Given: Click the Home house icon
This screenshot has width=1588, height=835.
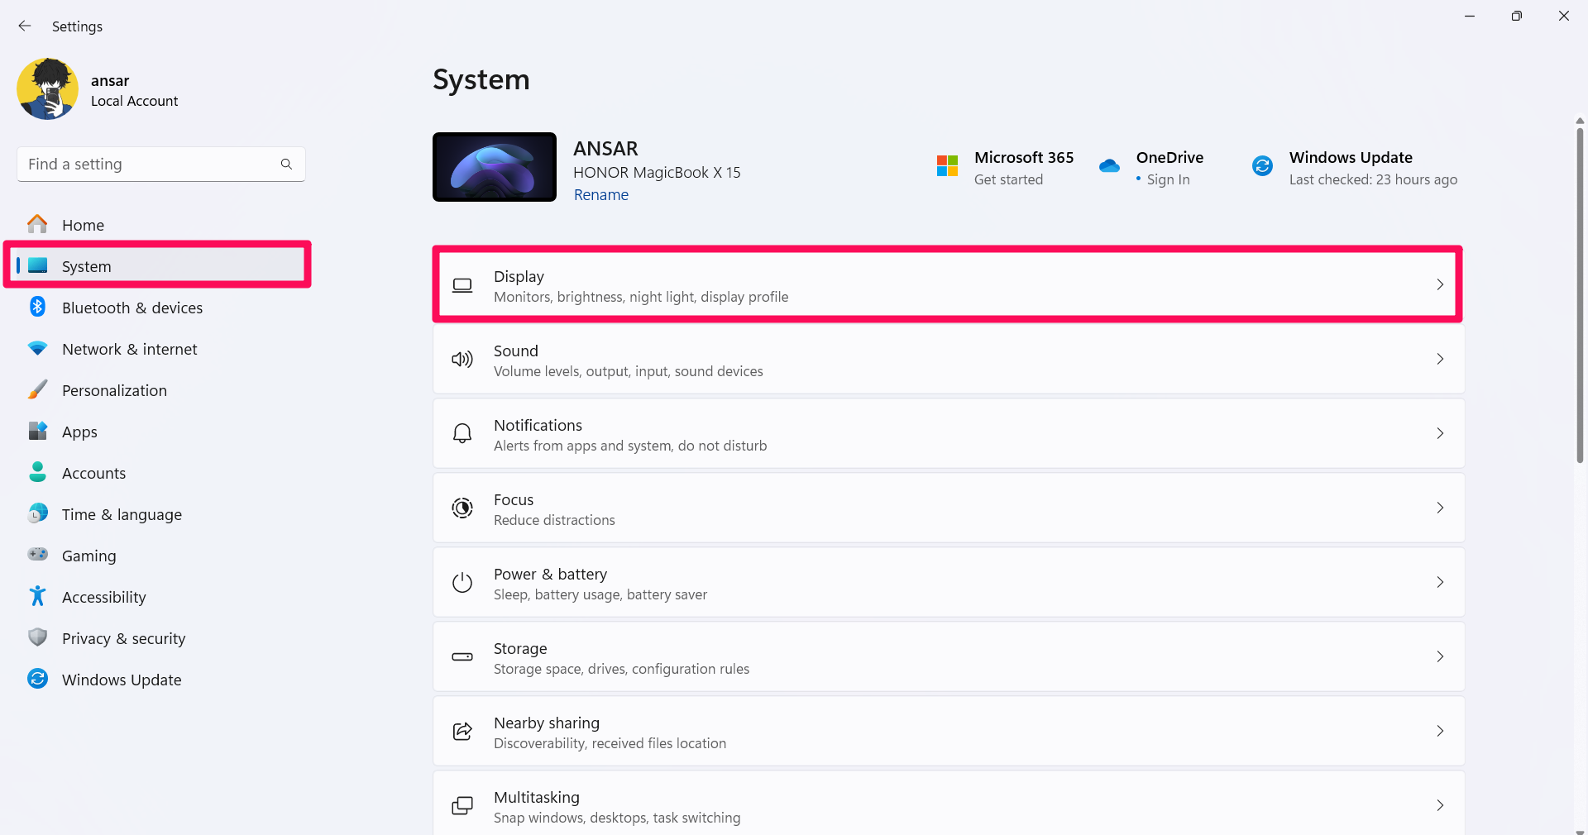Looking at the screenshot, I should (x=37, y=224).
